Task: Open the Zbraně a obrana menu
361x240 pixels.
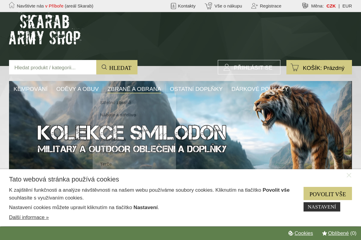Action: click(x=134, y=89)
